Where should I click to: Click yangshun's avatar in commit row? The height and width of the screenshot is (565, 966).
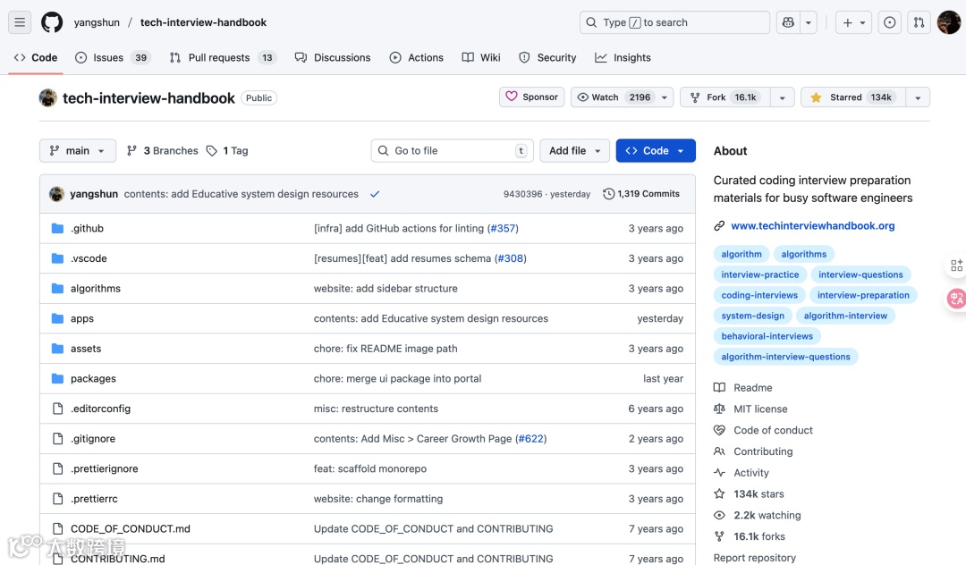pyautogui.click(x=56, y=194)
